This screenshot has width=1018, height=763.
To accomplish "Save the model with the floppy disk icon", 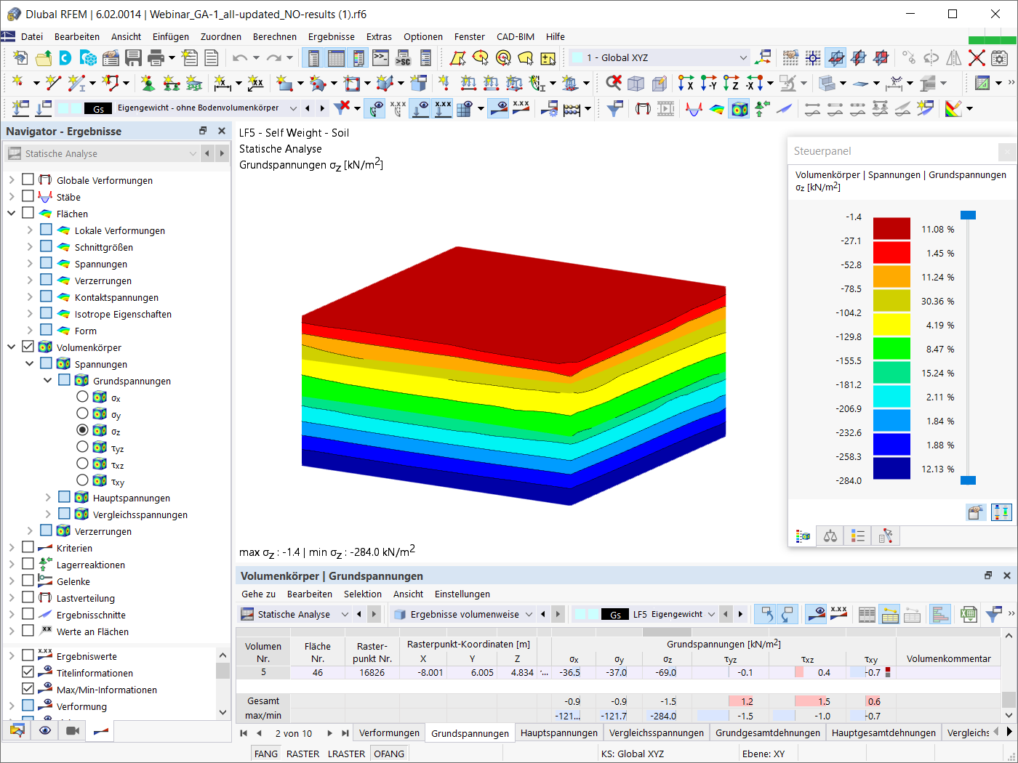I will pyautogui.click(x=133, y=58).
